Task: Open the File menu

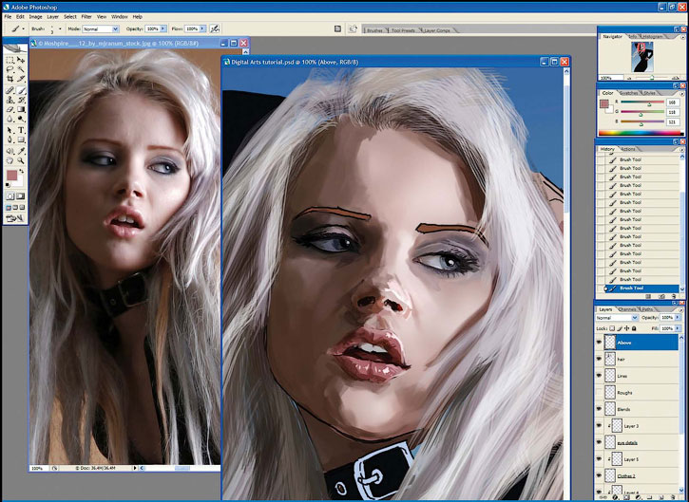Action: pos(8,17)
